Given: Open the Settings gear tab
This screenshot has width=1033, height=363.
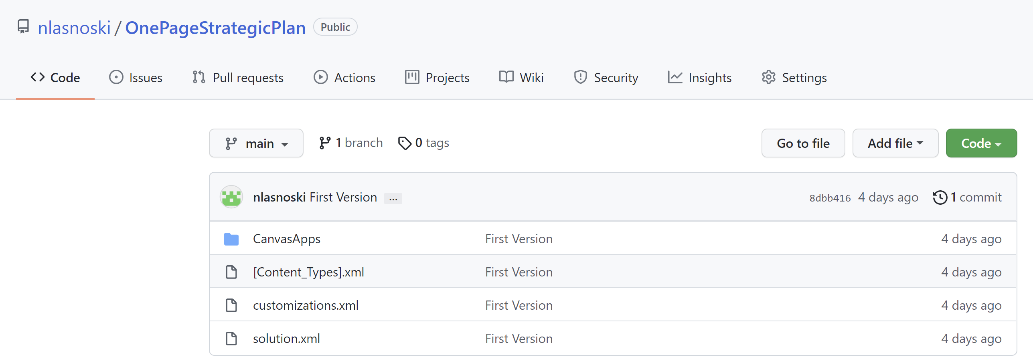Looking at the screenshot, I should (x=794, y=77).
